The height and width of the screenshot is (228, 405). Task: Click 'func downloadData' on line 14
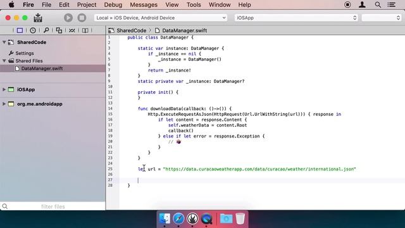pos(159,108)
